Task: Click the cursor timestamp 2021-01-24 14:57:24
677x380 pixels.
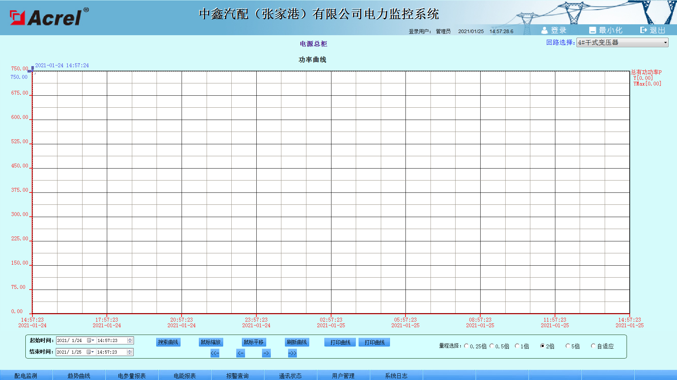Action: pyautogui.click(x=62, y=65)
